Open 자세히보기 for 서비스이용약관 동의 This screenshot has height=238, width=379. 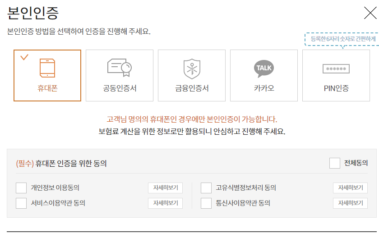(165, 203)
